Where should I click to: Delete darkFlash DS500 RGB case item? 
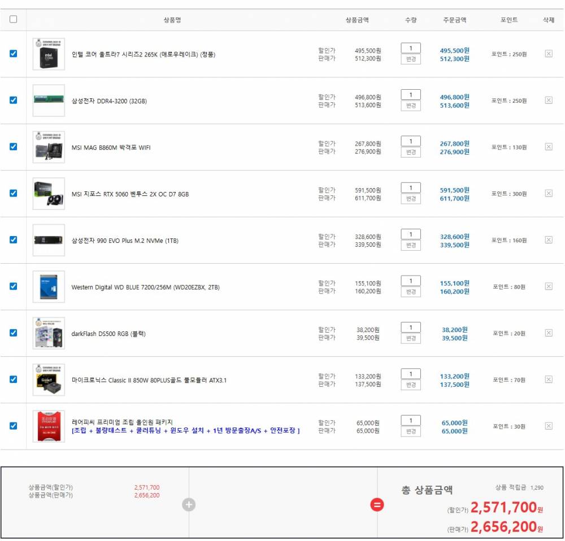click(548, 333)
